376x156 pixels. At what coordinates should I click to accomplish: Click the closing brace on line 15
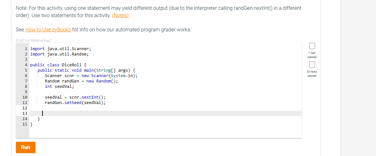(x=31, y=124)
